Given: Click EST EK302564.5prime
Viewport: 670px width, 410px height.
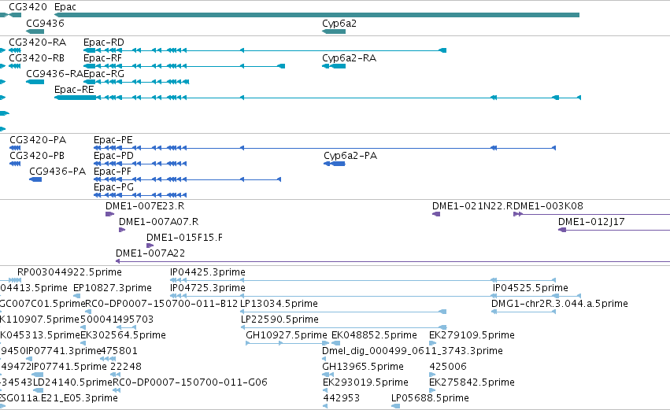Looking at the screenshot, I should click(x=83, y=343).
